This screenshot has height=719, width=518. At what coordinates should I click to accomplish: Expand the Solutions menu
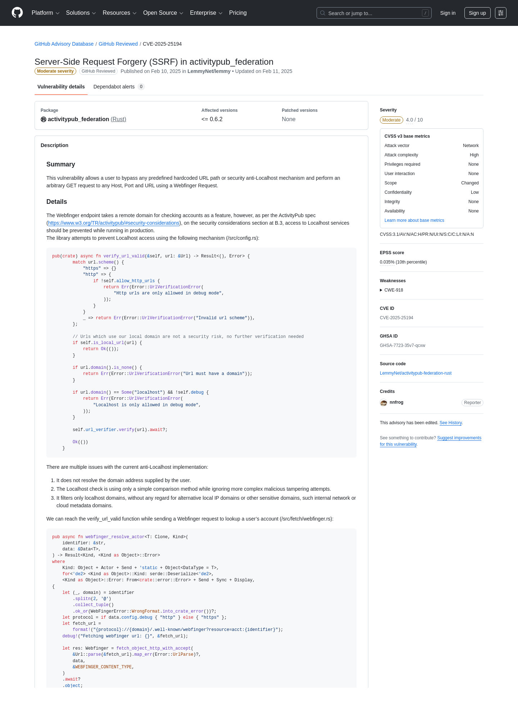pyautogui.click(x=81, y=13)
